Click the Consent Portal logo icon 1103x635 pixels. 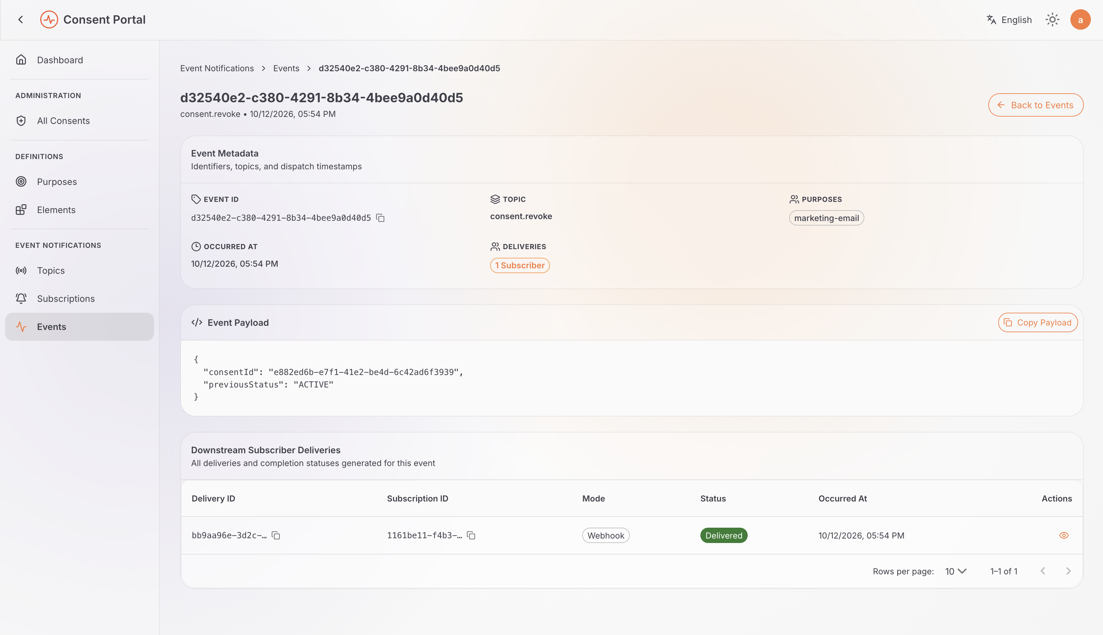[49, 19]
